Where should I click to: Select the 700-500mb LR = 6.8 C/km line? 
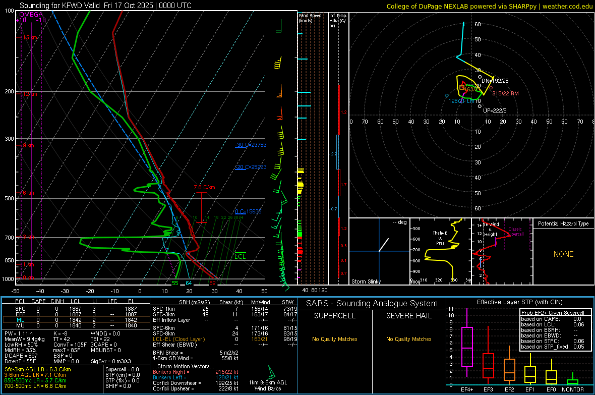(x=35, y=386)
